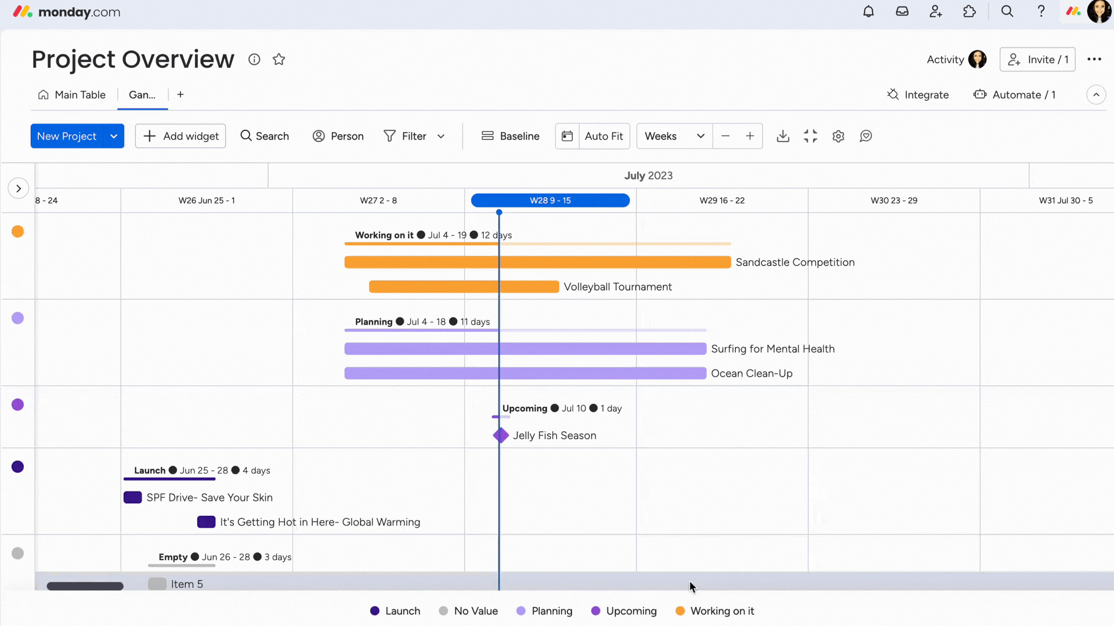Open the notifications bell

869,12
